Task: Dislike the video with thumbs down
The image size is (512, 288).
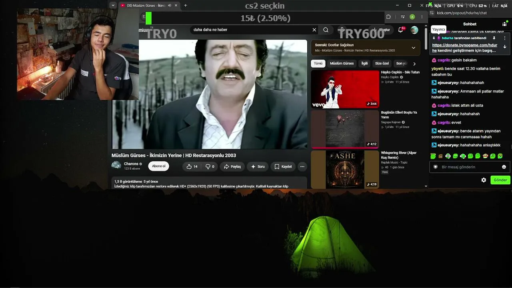Action: click(210, 166)
